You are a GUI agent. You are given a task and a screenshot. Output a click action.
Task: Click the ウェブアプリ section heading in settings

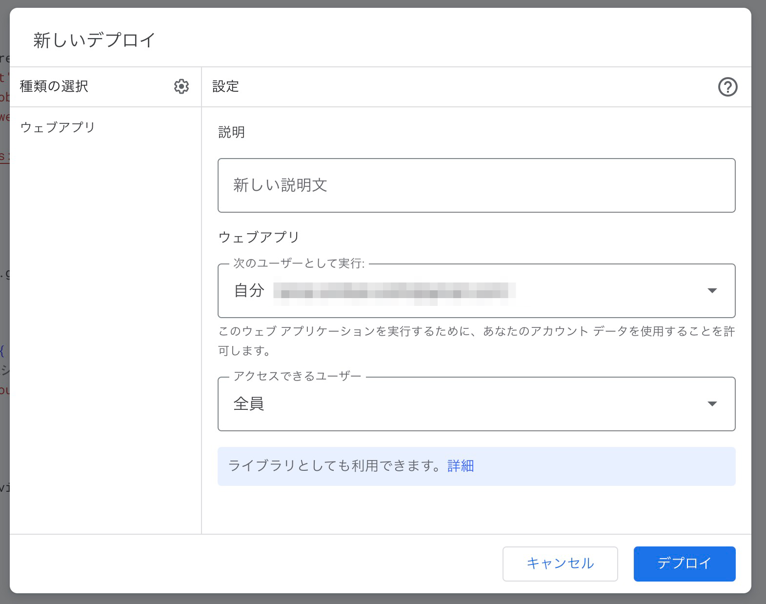tap(259, 237)
